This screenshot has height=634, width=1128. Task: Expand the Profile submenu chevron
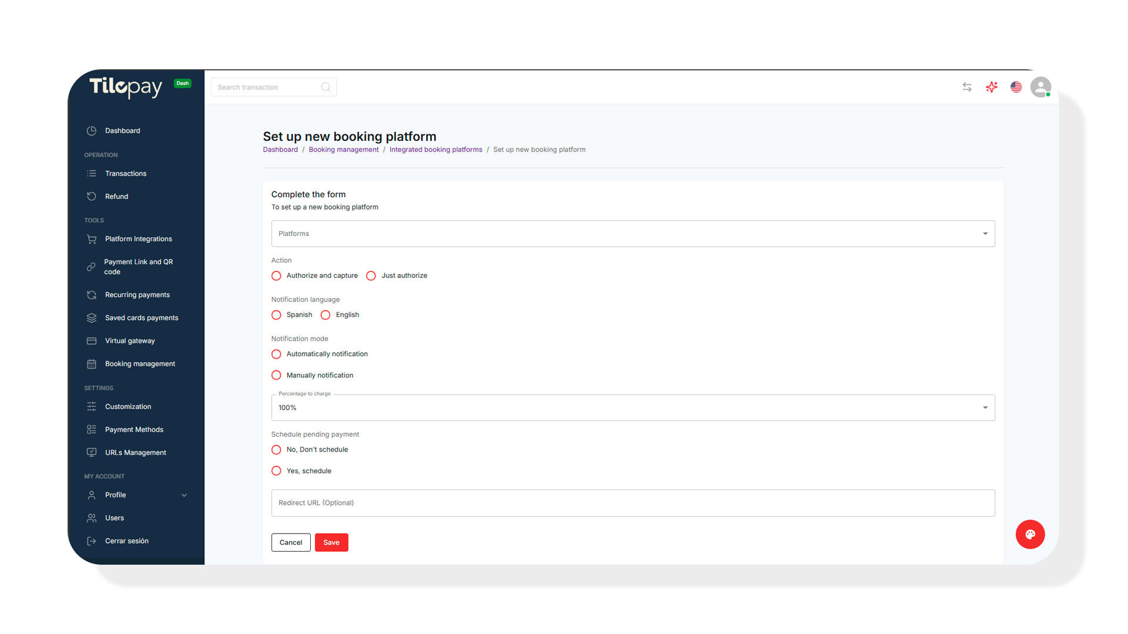pos(184,495)
